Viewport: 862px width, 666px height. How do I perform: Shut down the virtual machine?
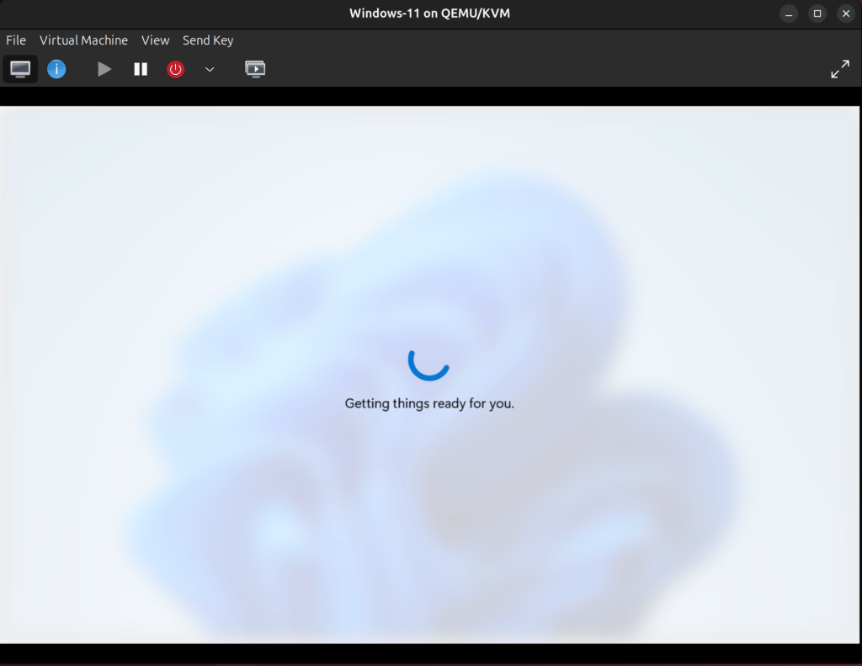tap(175, 69)
